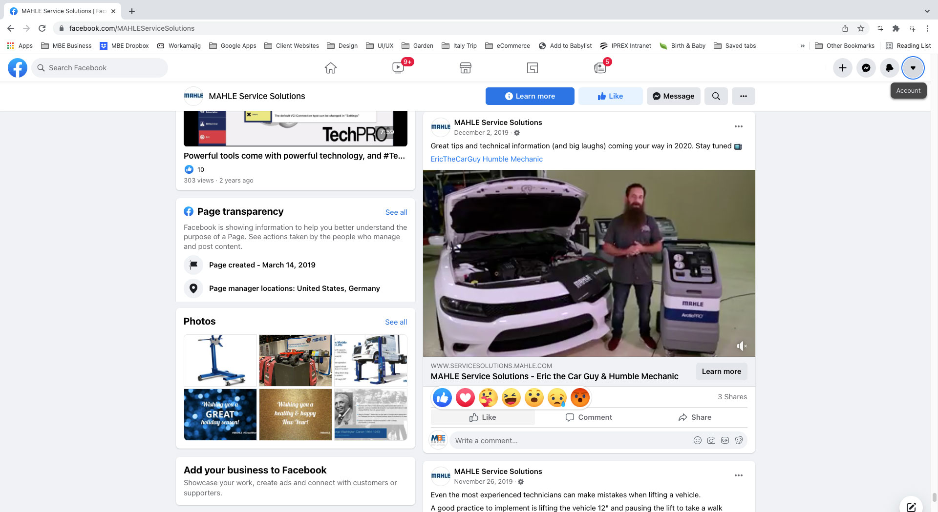The width and height of the screenshot is (938, 512).
Task: Open the GREAT holiday season photo
Action: pyautogui.click(x=220, y=414)
